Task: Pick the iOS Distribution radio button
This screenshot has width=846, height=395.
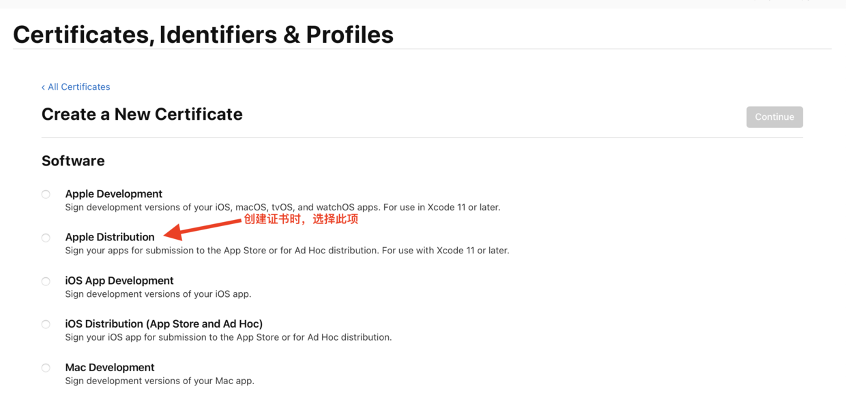Action: (46, 325)
